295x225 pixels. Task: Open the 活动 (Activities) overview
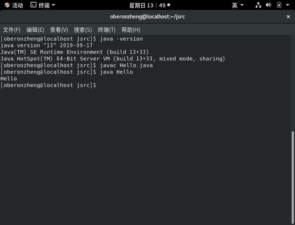[17, 5]
